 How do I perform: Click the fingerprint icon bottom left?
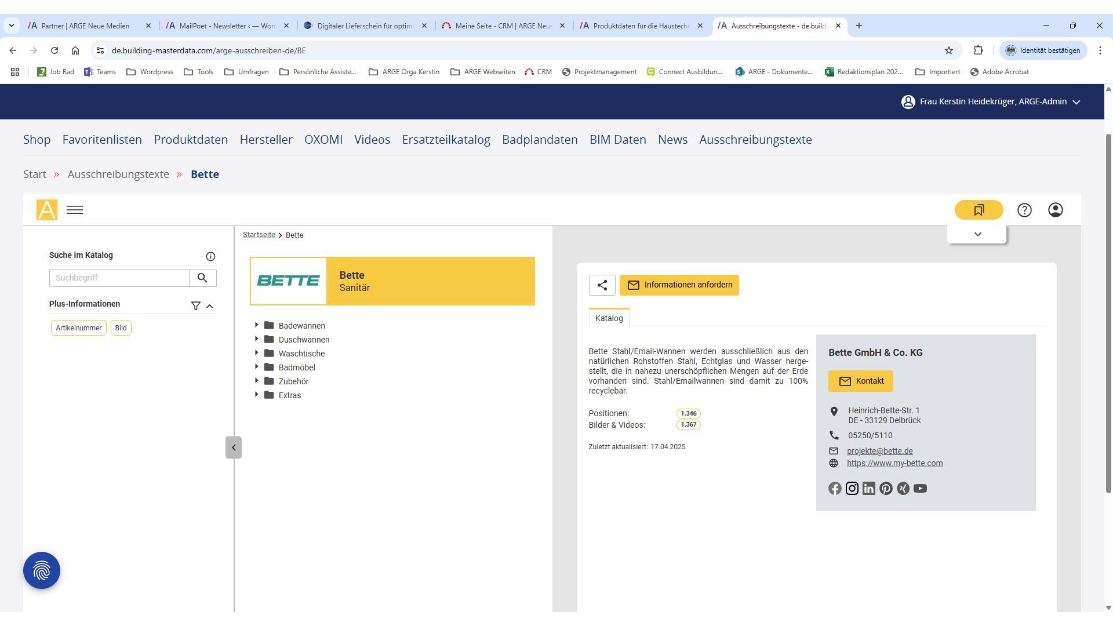[41, 570]
